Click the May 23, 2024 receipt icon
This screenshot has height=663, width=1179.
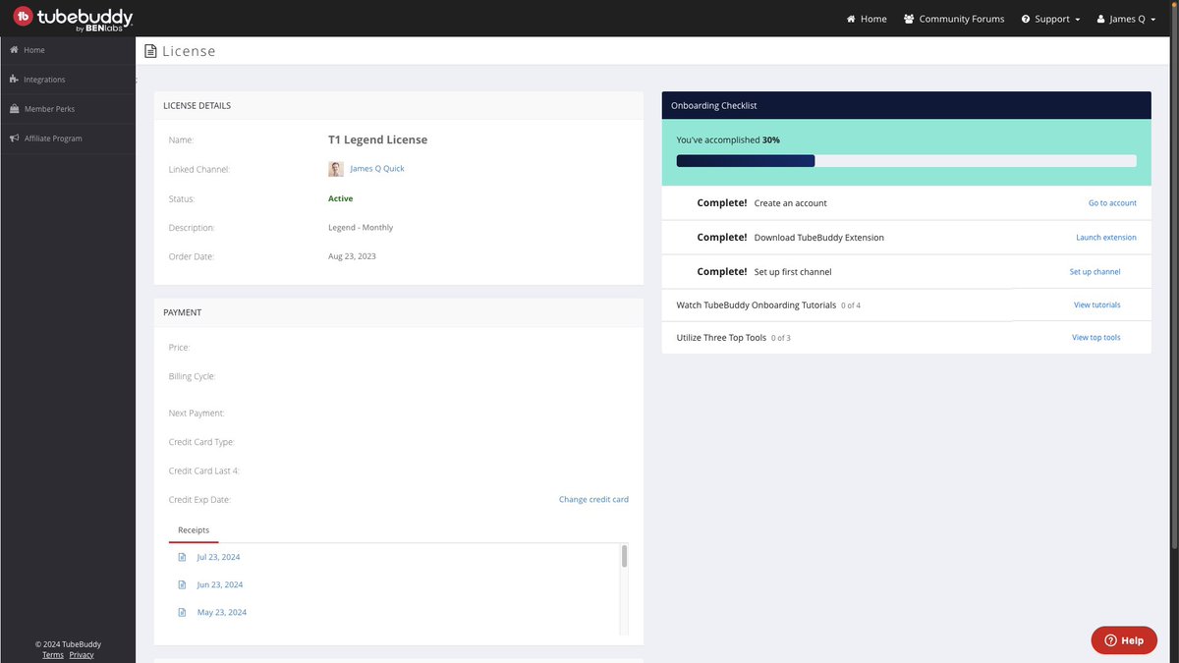[x=182, y=612]
